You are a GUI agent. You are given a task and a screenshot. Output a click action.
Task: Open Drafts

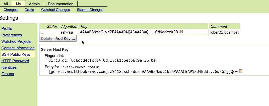tap(29, 10)
